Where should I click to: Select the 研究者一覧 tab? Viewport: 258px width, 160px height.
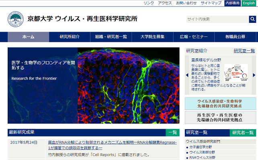243,133
